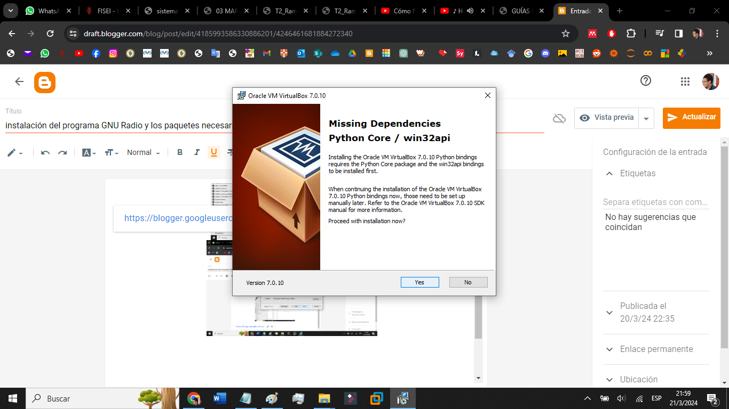729x409 pixels.
Task: Click the labels input field
Action: tap(656, 202)
